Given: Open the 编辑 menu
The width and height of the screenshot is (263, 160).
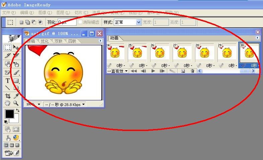Looking at the screenshot, I should [x=27, y=13].
